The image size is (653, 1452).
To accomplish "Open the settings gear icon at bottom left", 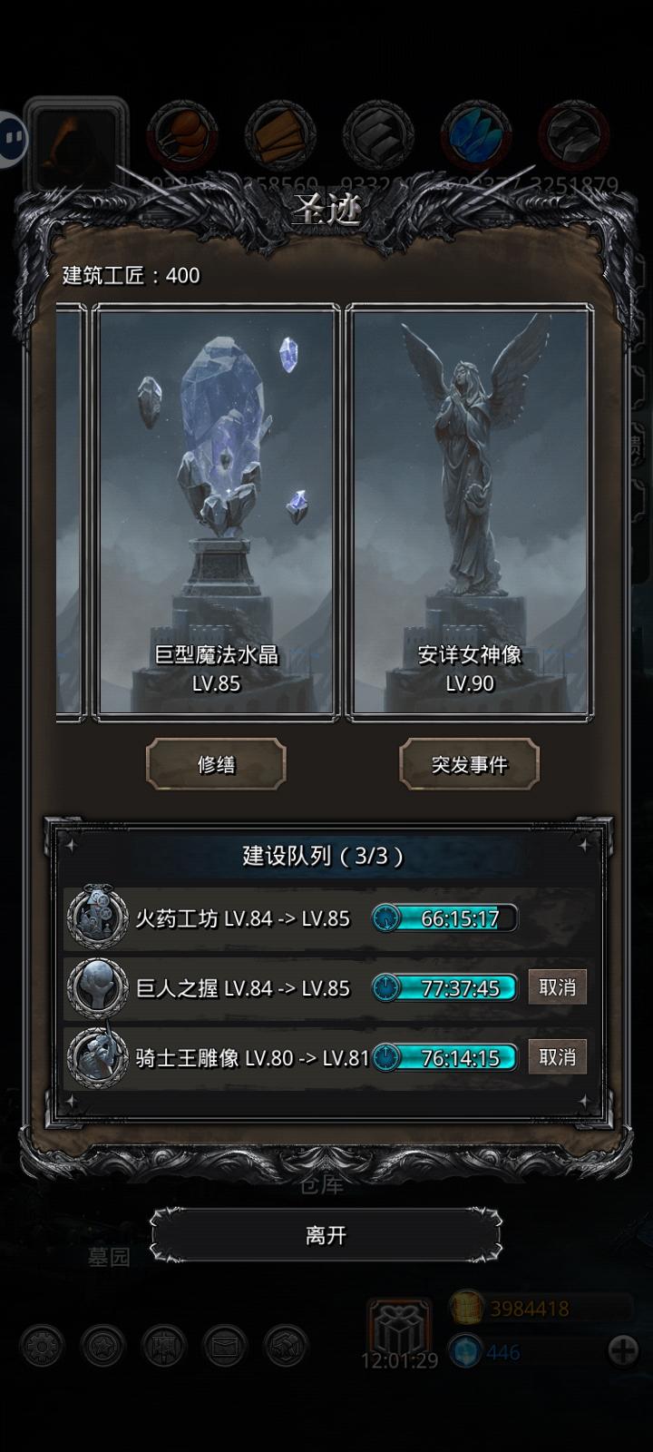I will (x=42, y=1347).
